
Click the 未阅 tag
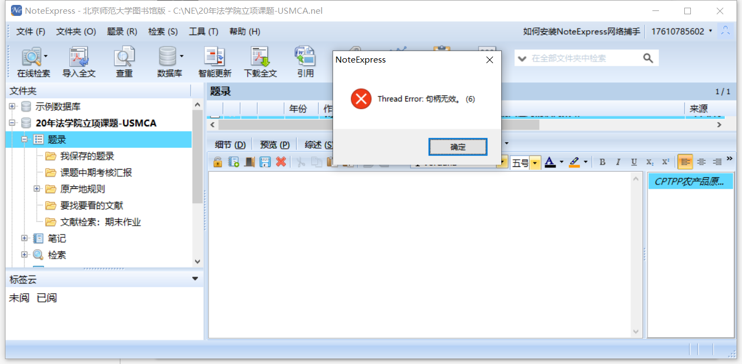(x=19, y=298)
